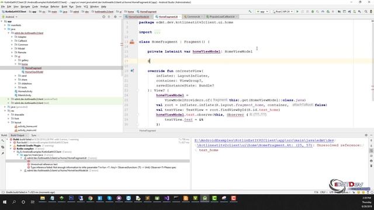Click the pin icon in Build side toolbar
Viewport: 374px width, 210px height.
[2, 153]
